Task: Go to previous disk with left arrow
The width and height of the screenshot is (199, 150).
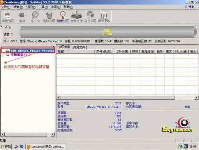Action: [x=6, y=27]
